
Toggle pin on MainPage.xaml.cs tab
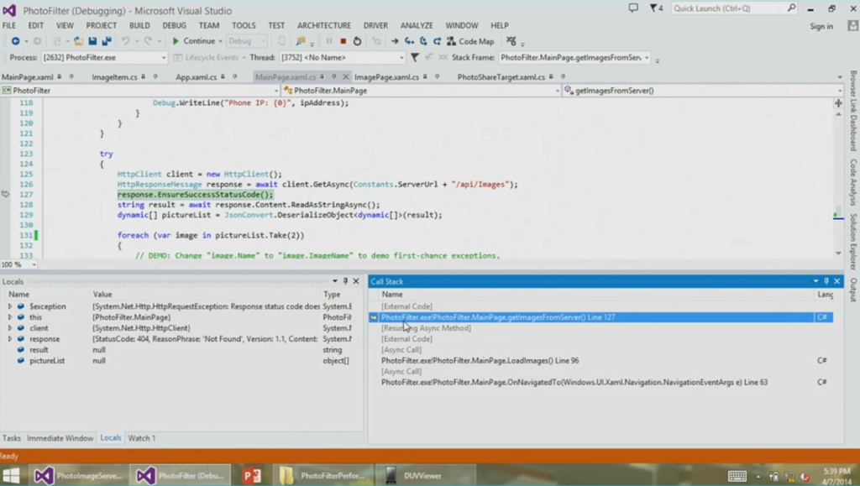coord(334,76)
